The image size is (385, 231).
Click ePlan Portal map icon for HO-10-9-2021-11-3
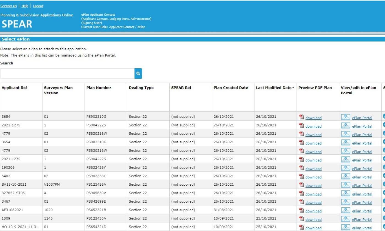click(x=346, y=228)
